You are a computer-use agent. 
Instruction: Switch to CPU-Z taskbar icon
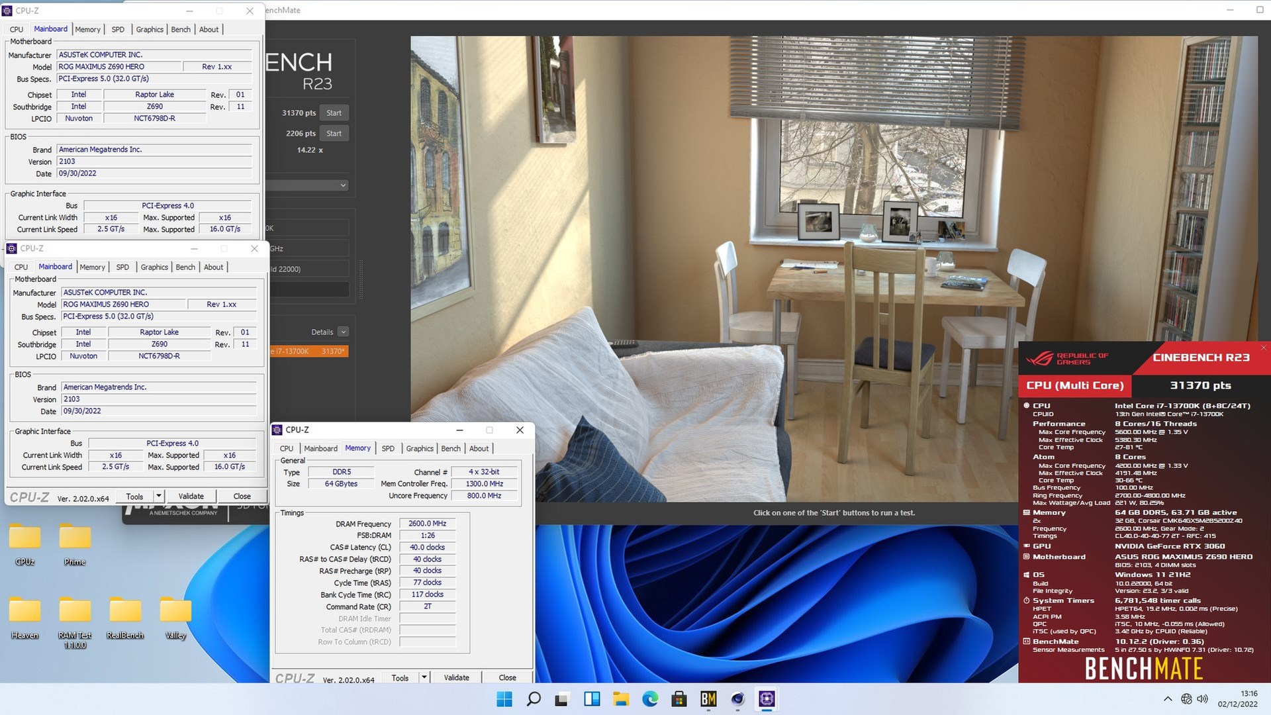767,698
